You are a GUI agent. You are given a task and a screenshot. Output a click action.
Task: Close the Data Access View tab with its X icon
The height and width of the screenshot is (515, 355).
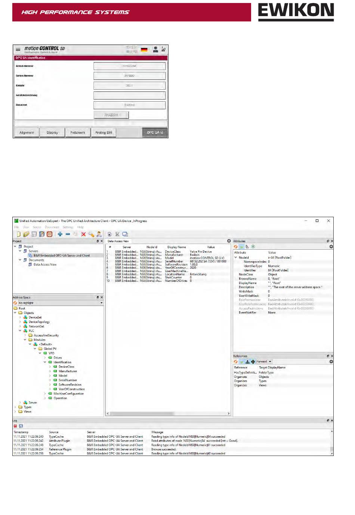point(229,241)
